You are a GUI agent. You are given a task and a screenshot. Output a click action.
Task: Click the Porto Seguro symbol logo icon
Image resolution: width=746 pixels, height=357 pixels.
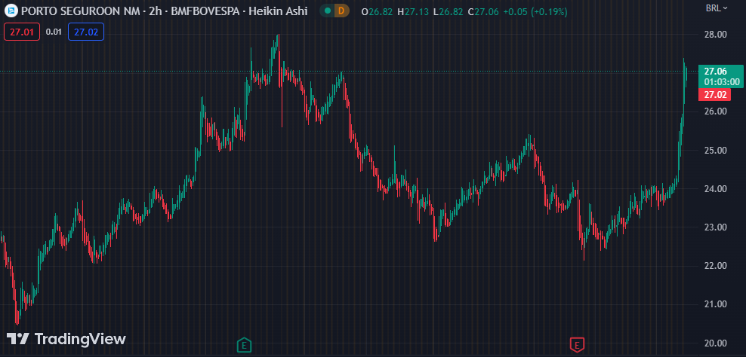click(11, 11)
